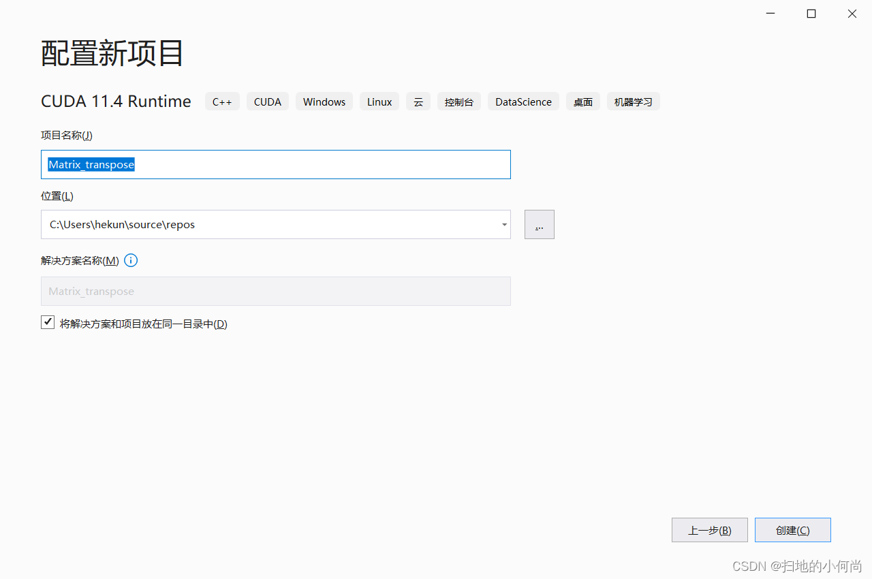Close the configure new project dialog
872x579 pixels.
852,14
